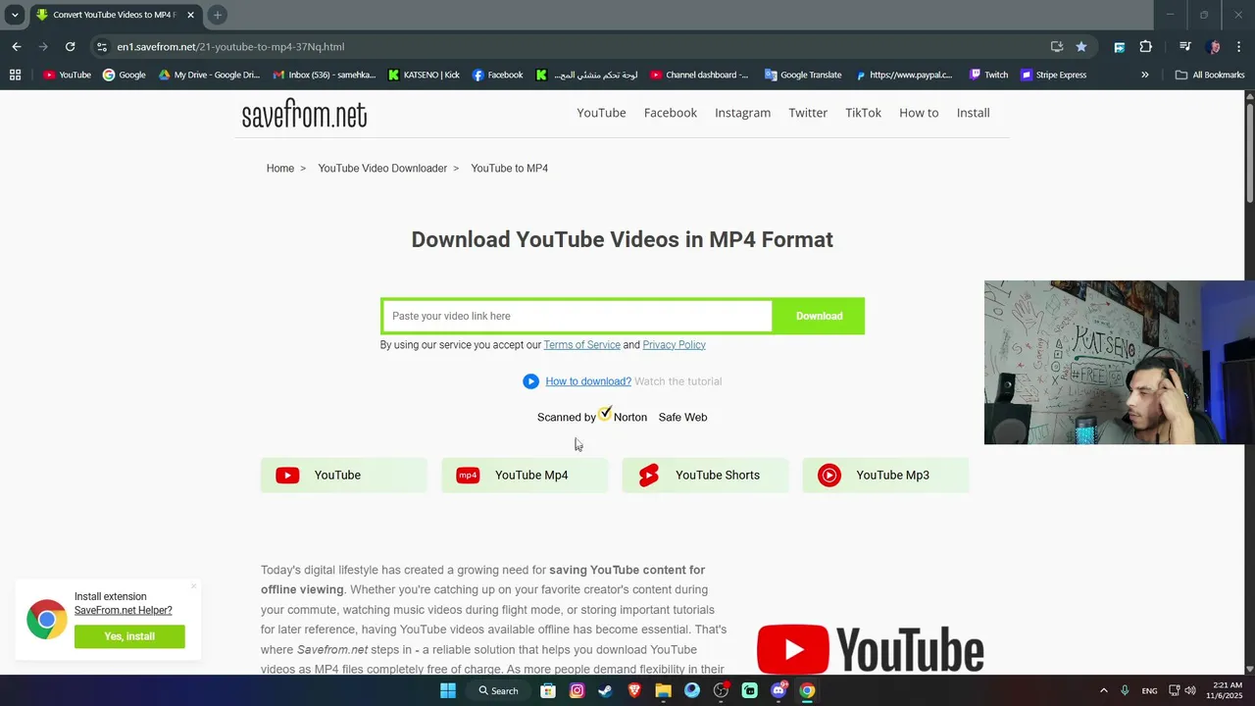Open the tab search dropdown arrow
The height and width of the screenshot is (706, 1255).
[15, 15]
